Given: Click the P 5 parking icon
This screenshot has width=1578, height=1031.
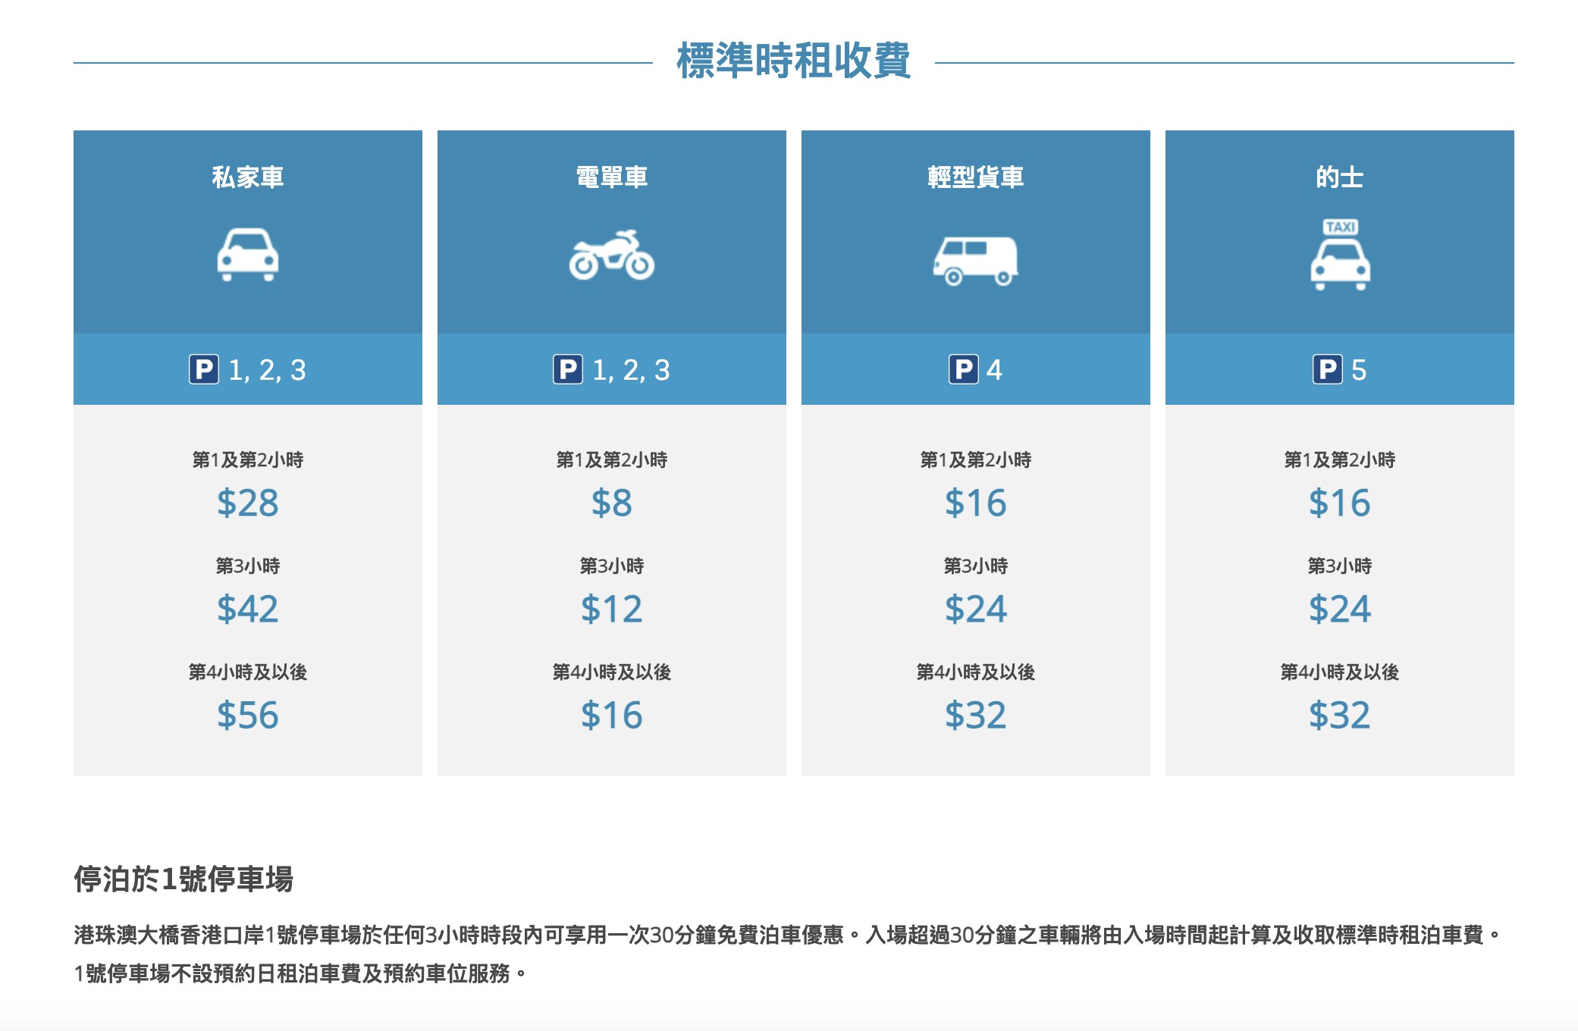Looking at the screenshot, I should 1328,370.
